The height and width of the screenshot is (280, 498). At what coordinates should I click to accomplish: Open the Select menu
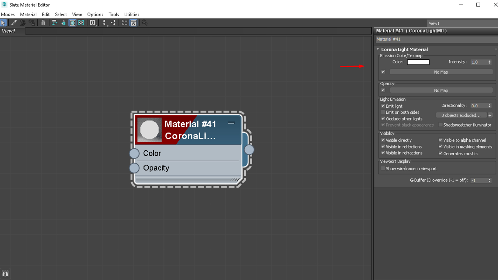click(x=61, y=15)
